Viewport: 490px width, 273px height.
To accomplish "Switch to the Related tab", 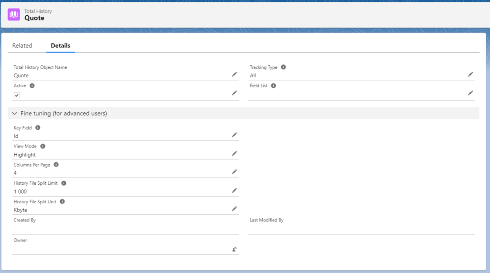I will coord(22,46).
